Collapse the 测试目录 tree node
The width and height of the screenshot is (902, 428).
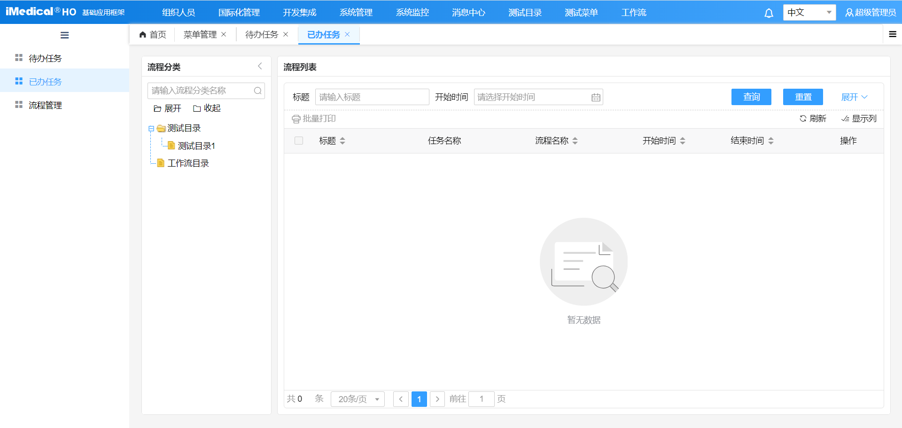point(151,129)
